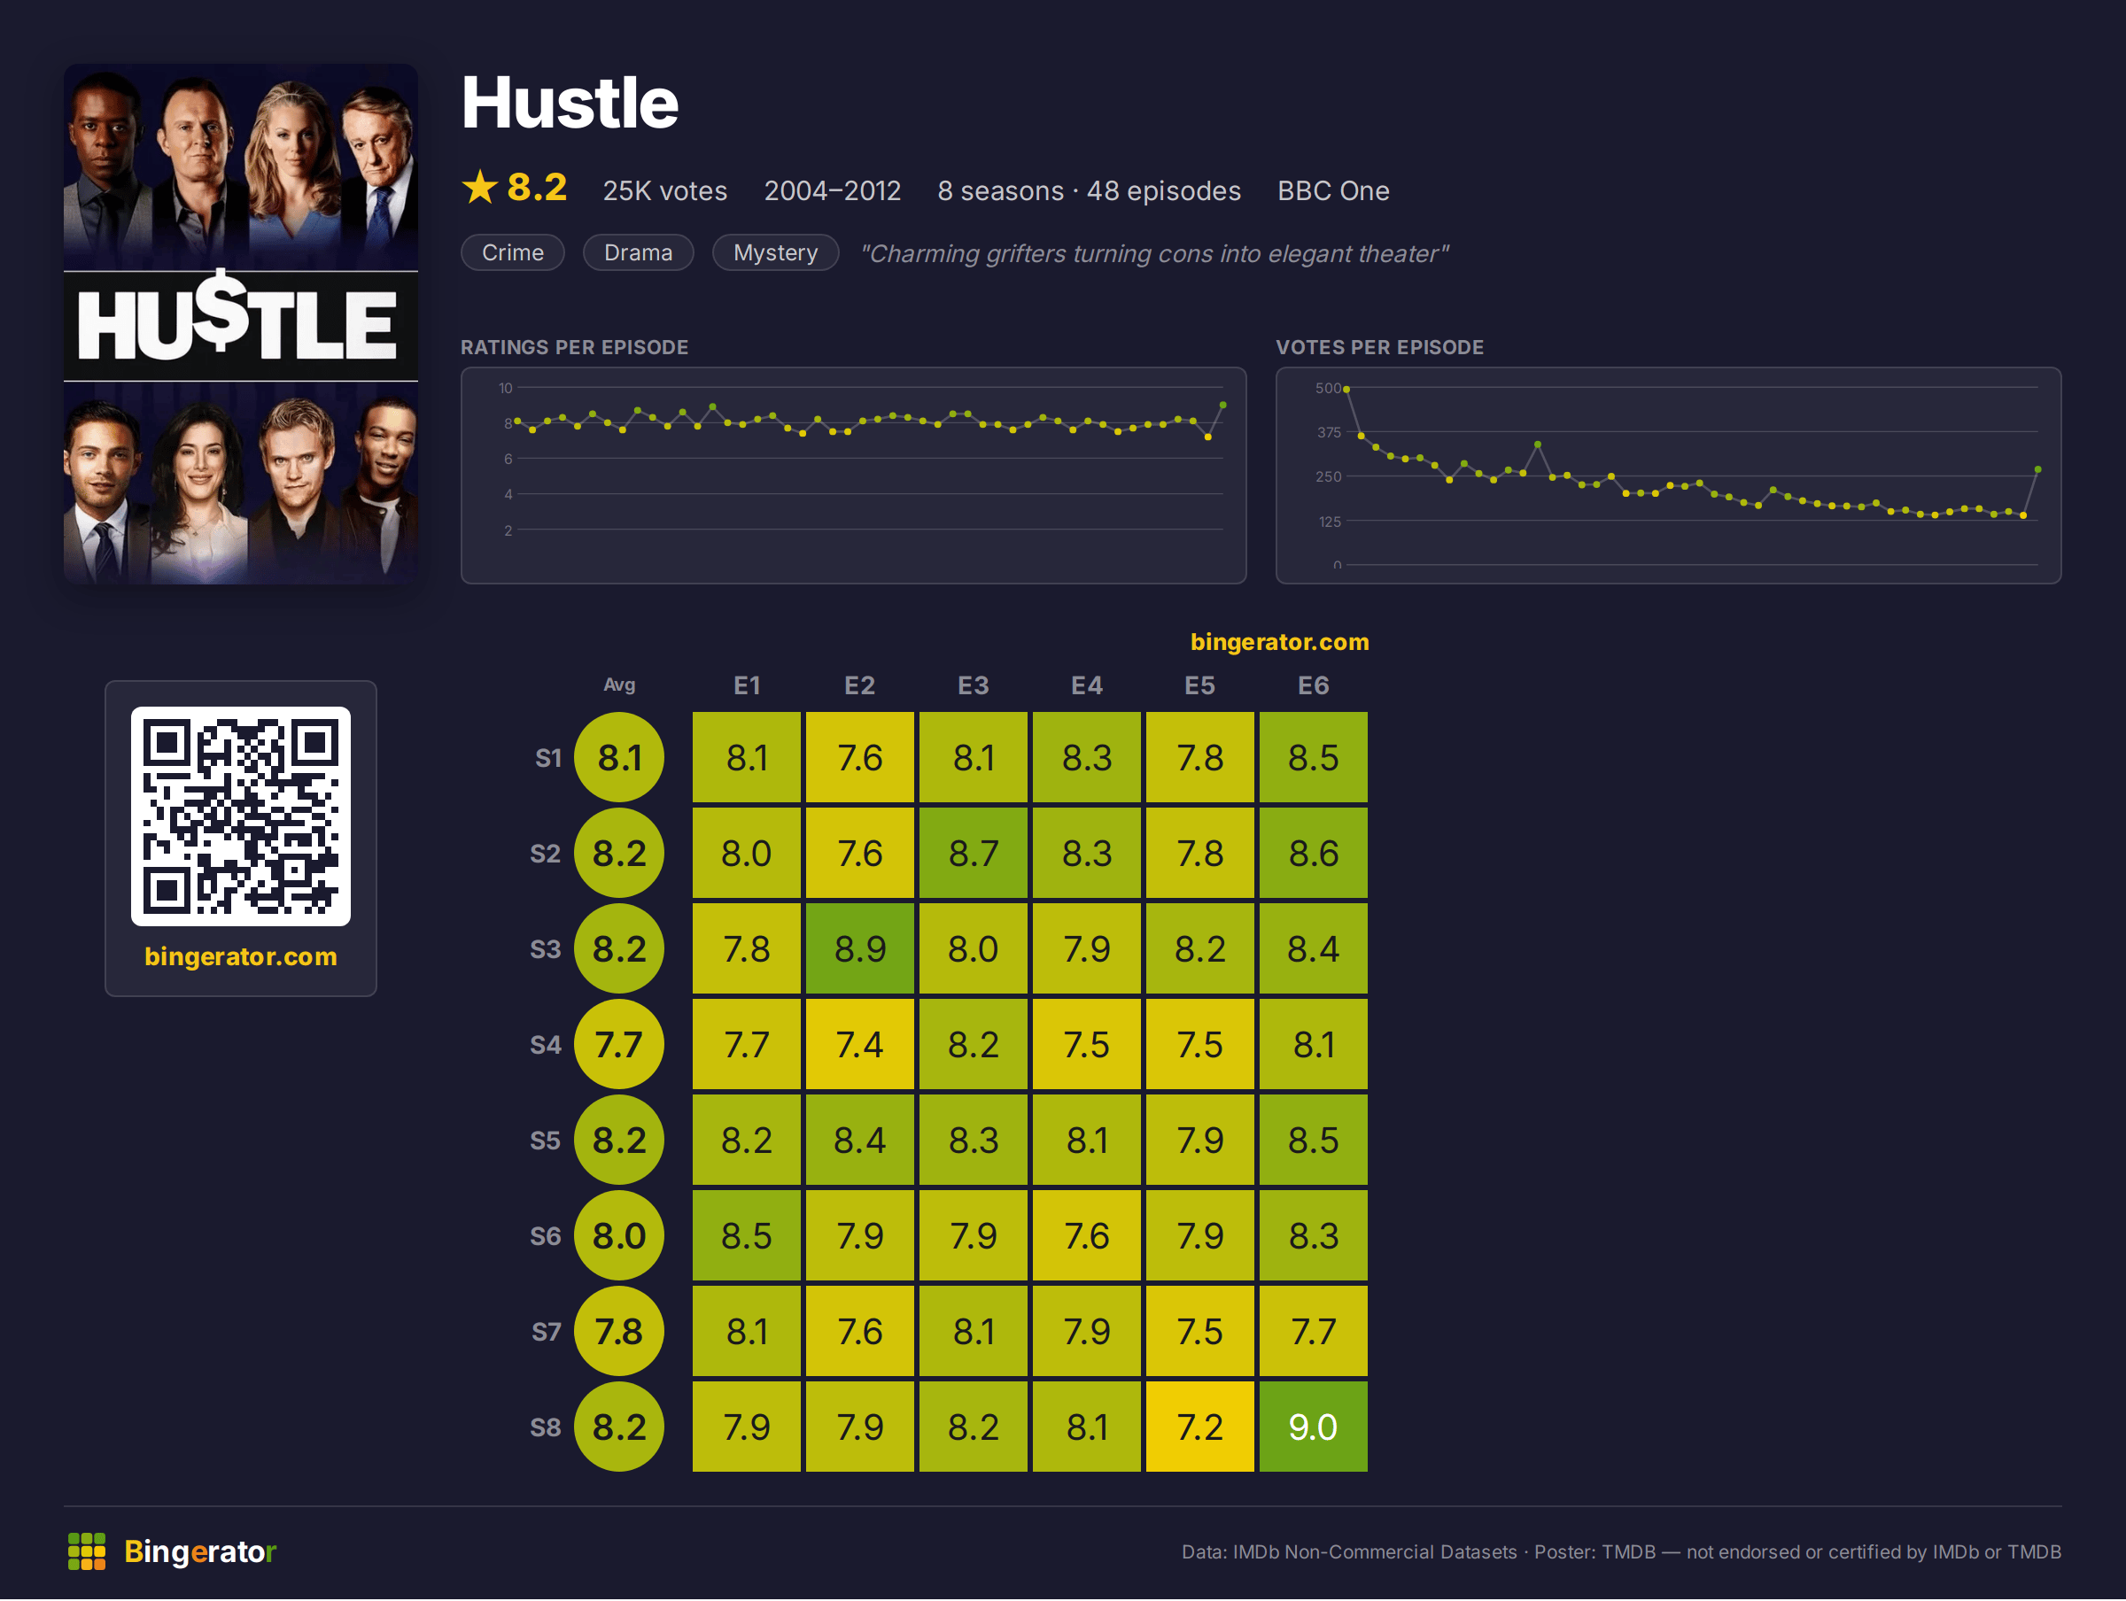Select the S6 average 8.0 circle
Screen dimensions: 2126x1601
(619, 1235)
